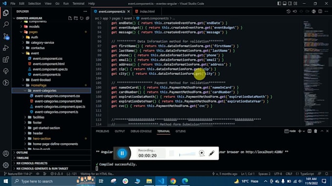The height and width of the screenshot is (186, 332).
Task: Open event.component.html in Explorer
Action: coord(49,64)
